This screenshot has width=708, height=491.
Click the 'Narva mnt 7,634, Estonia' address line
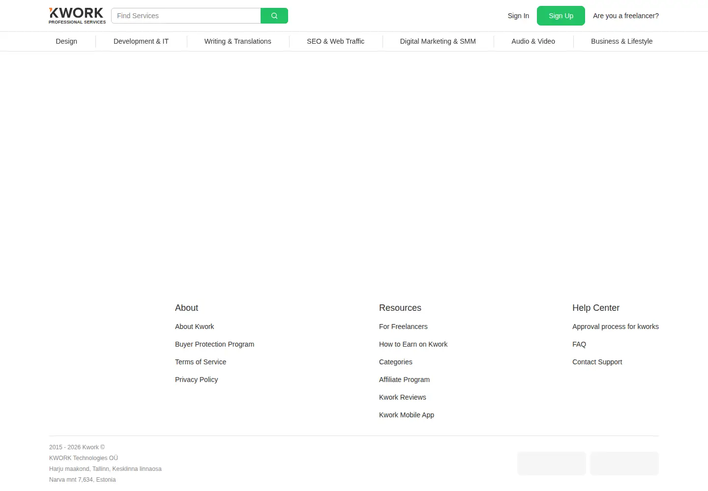point(83,480)
